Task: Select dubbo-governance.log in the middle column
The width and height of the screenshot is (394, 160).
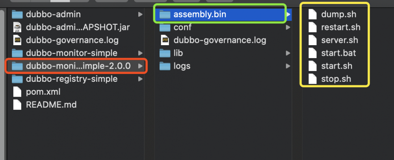Action: (x=220, y=40)
